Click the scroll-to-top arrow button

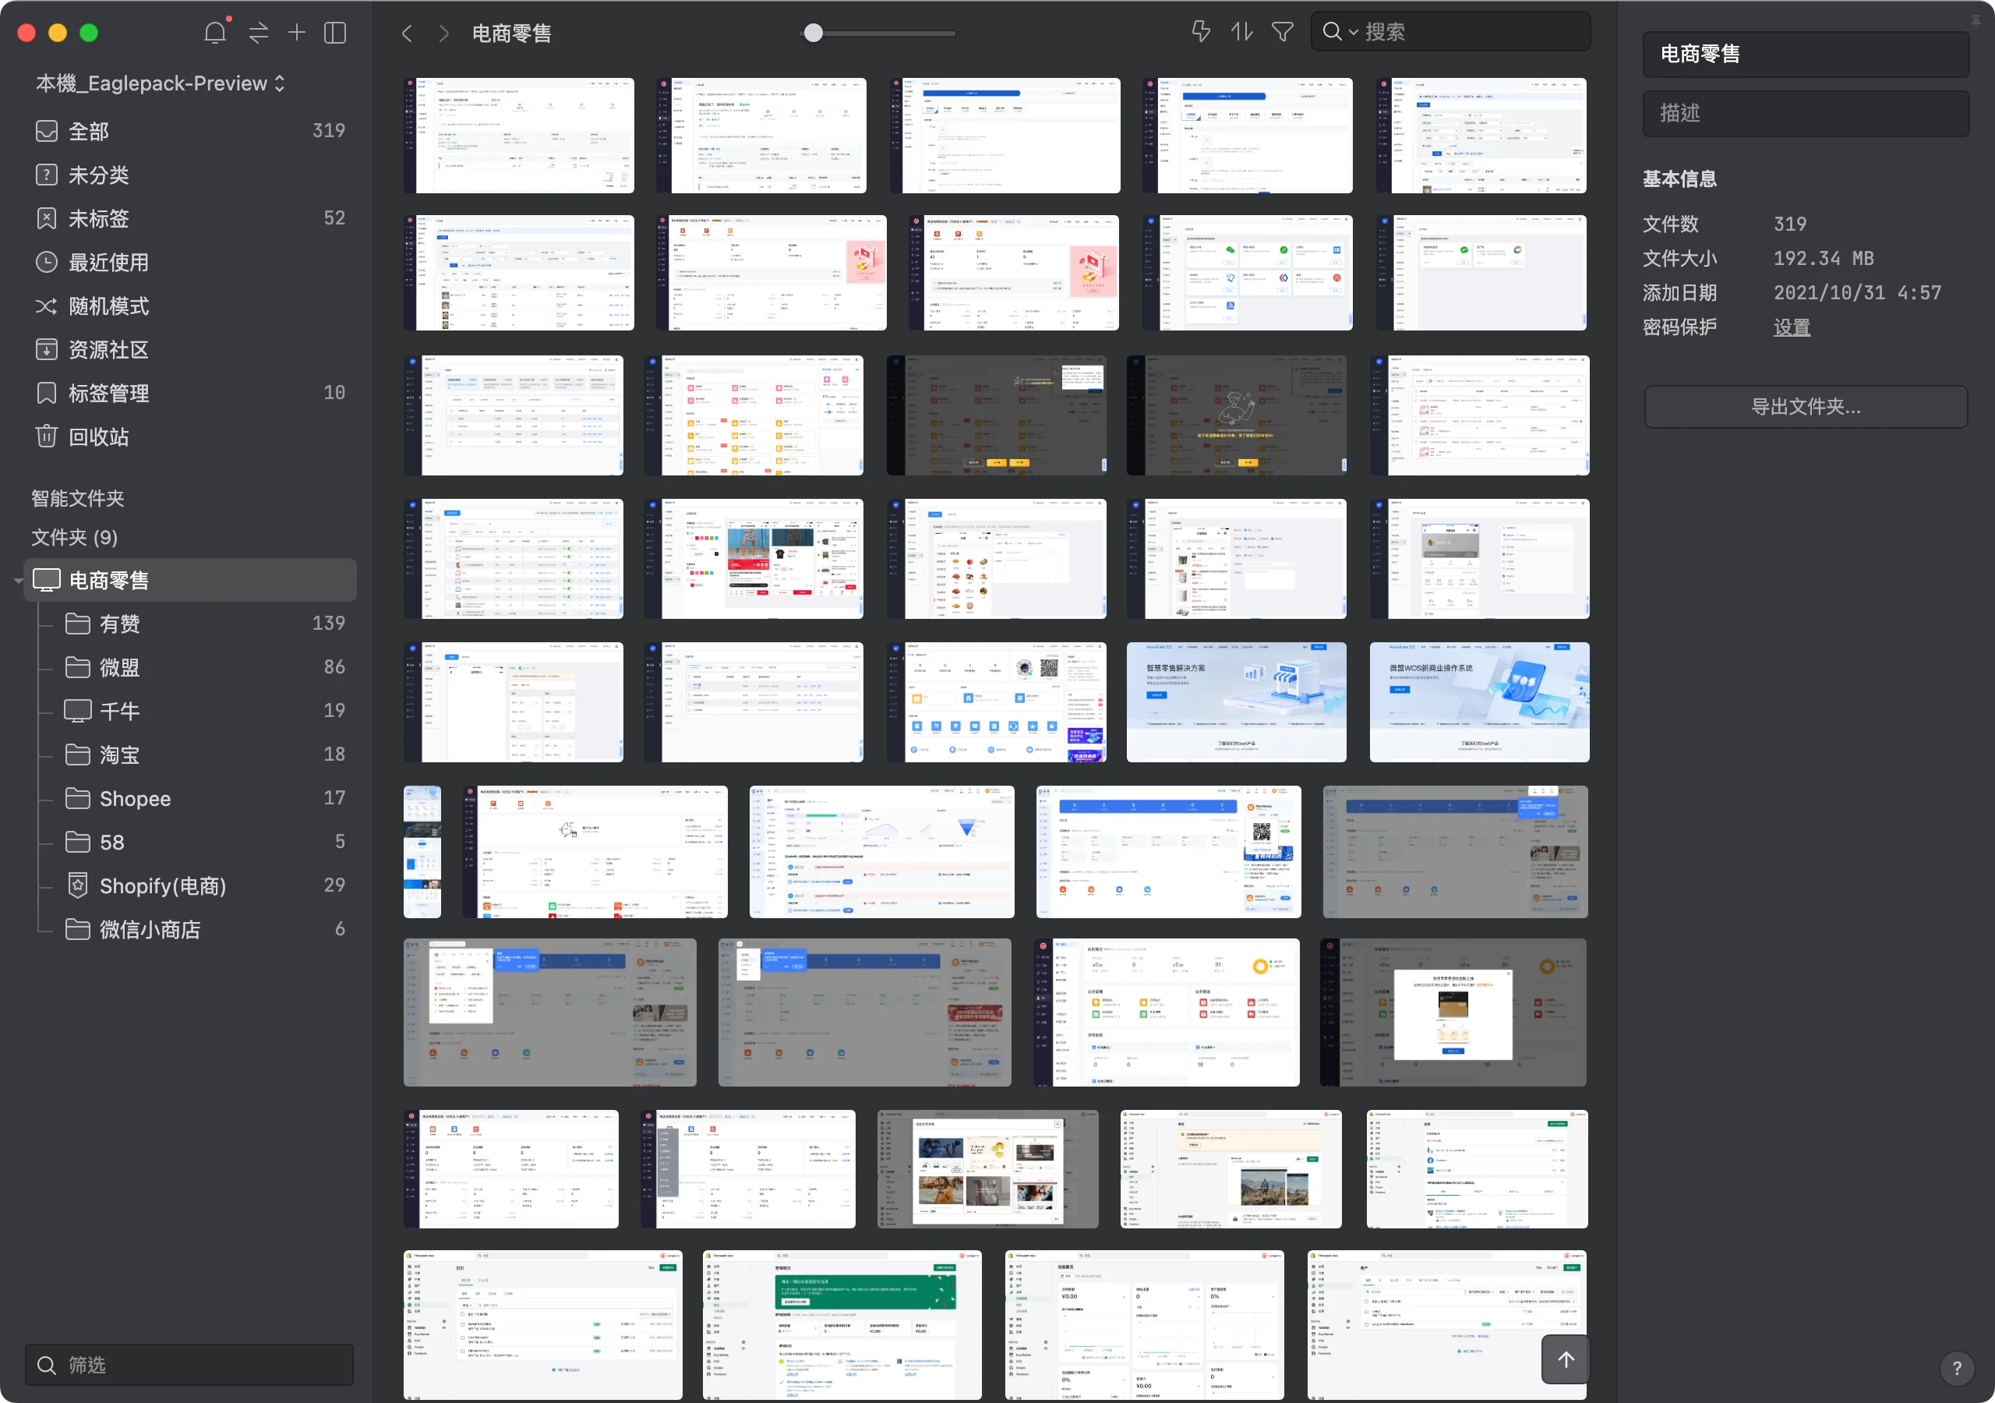coord(1565,1359)
